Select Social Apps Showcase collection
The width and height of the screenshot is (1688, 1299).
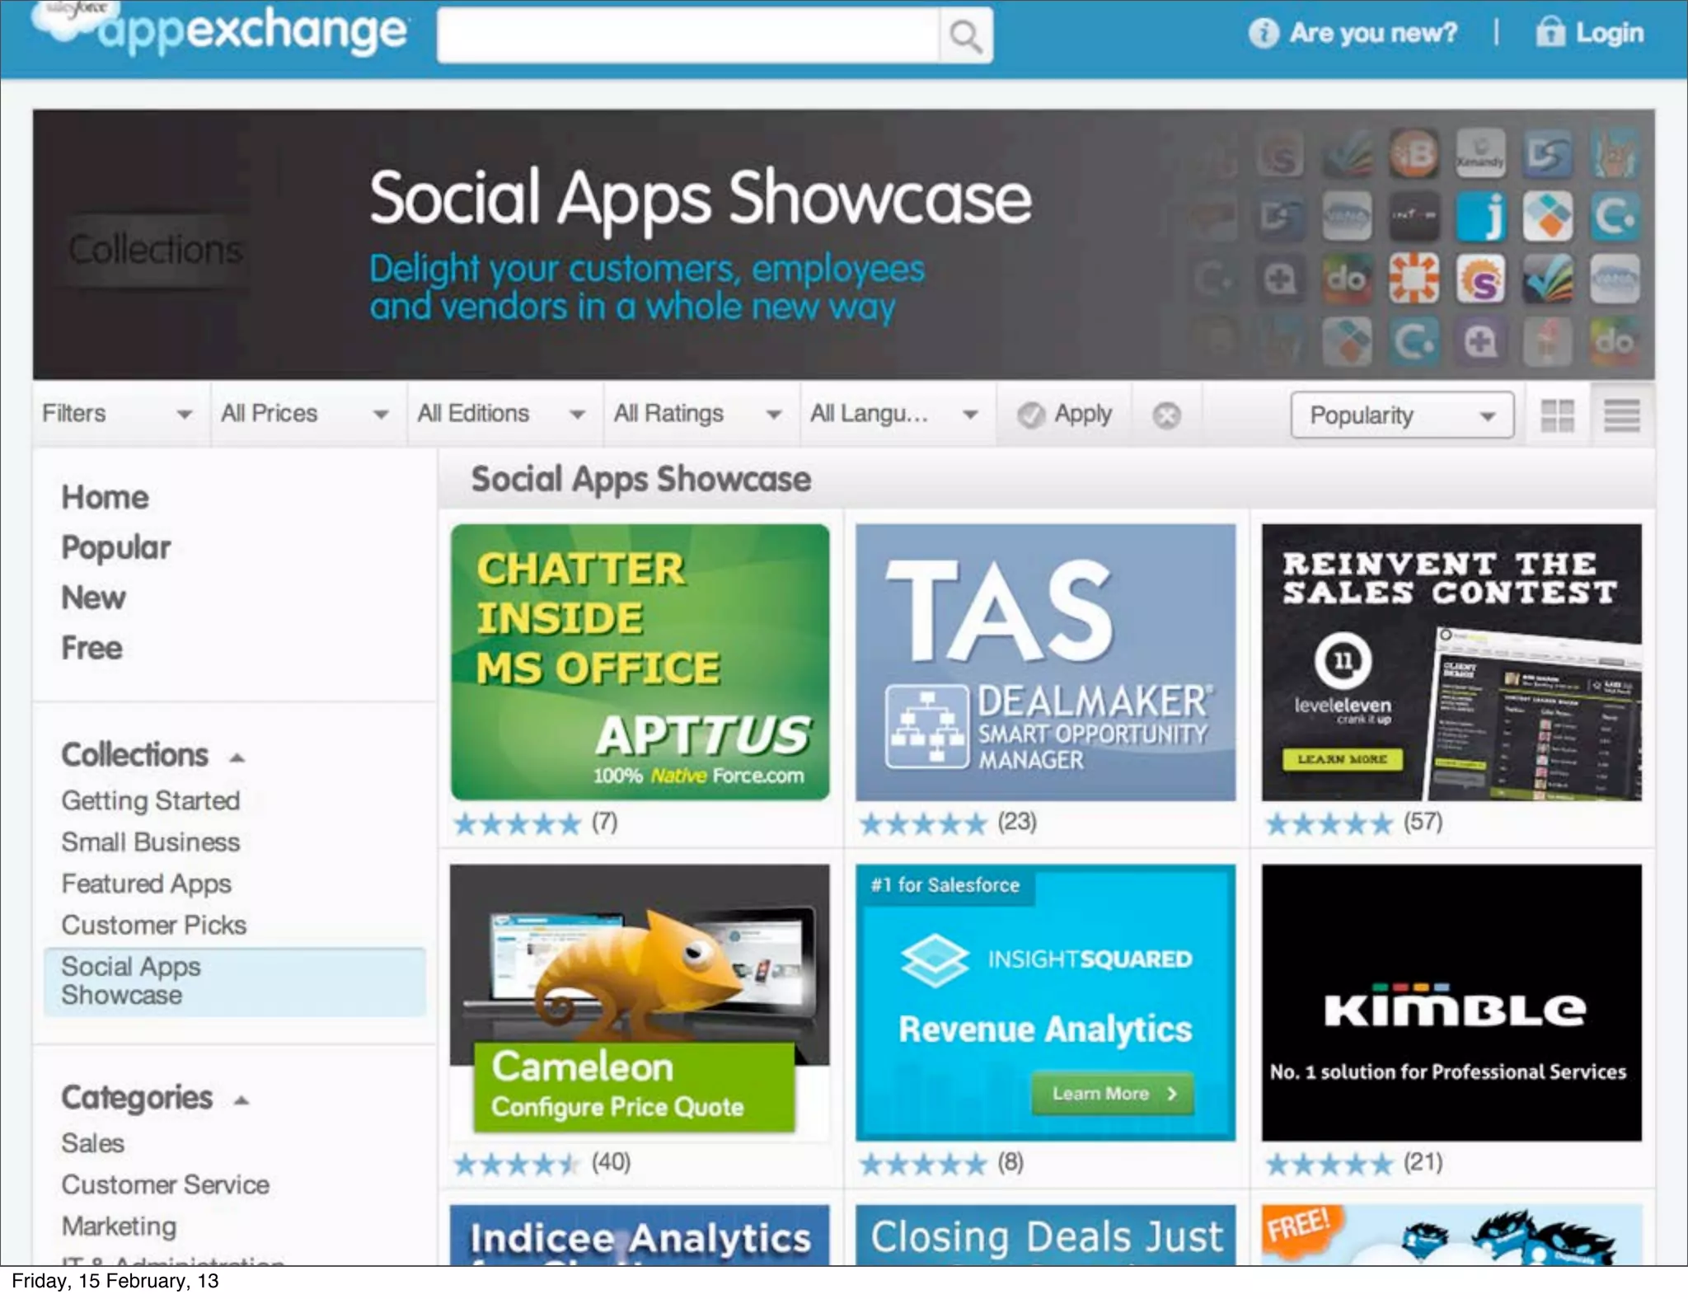pos(235,981)
